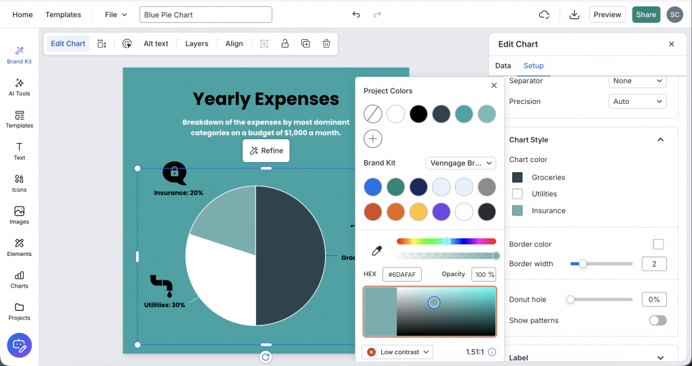Open the Images sidebar panel
The width and height of the screenshot is (692, 366).
pyautogui.click(x=20, y=215)
